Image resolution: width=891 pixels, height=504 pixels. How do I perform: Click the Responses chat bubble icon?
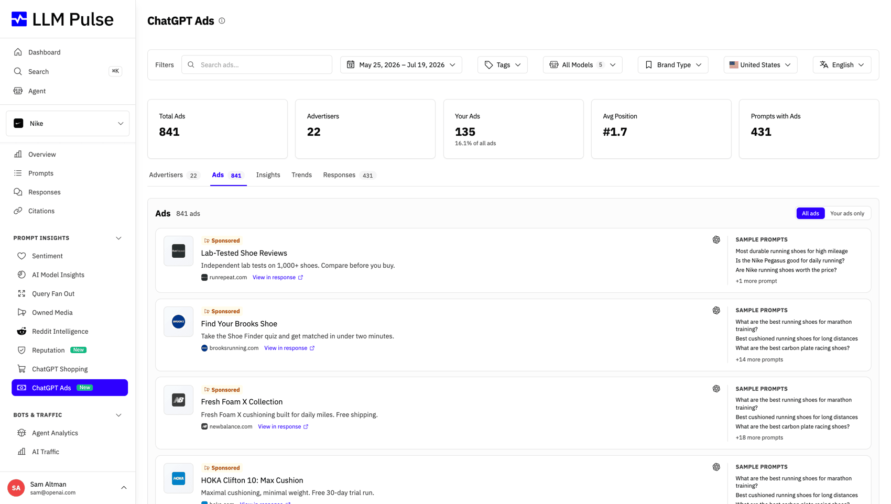18,192
